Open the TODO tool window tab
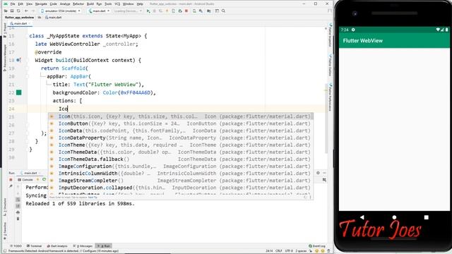This screenshot has height=254, width=452. tap(16, 246)
